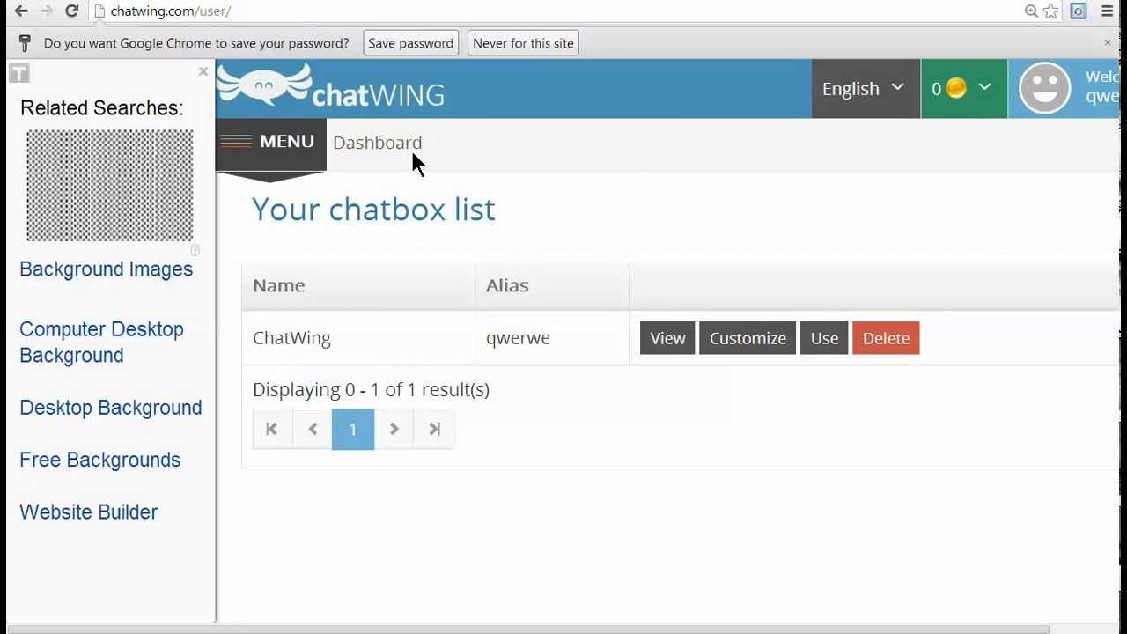Click the checkered ad thumbnail in sidebar
1127x634 pixels.
[110, 186]
